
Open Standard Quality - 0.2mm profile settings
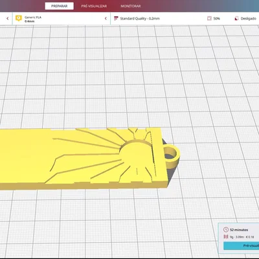click(140, 19)
